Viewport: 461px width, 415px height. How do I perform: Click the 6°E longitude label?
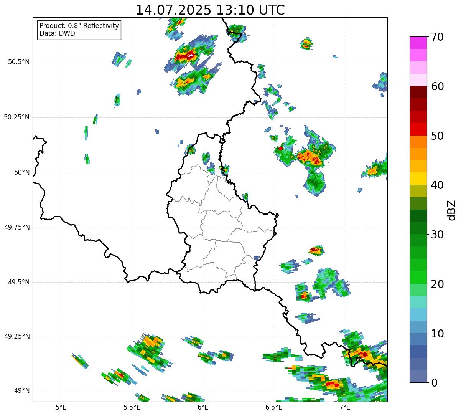(203, 407)
